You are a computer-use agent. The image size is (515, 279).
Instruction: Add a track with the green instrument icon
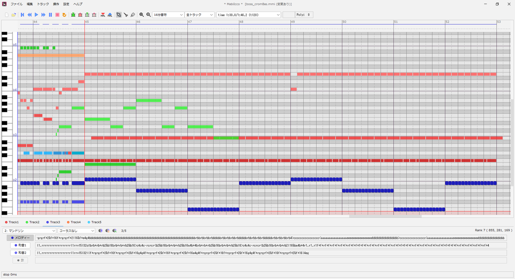click(73, 15)
